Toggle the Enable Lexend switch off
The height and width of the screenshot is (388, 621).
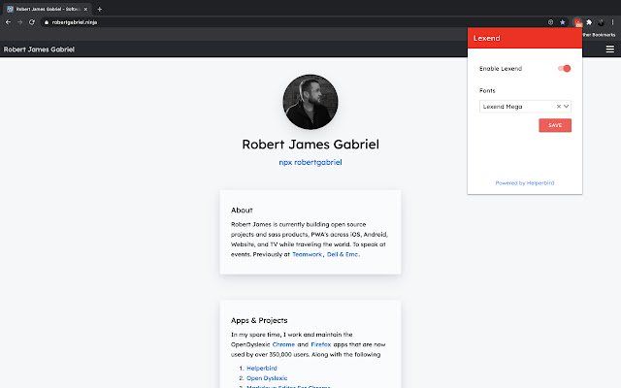coord(565,69)
